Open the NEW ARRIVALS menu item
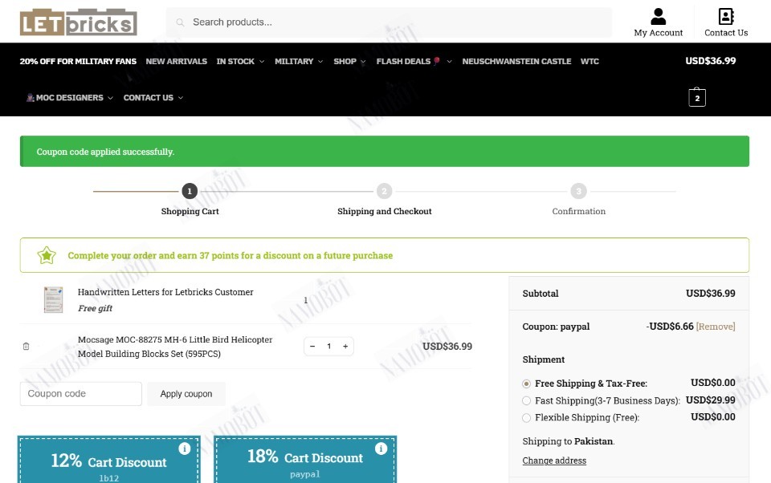The image size is (771, 483). coord(177,62)
